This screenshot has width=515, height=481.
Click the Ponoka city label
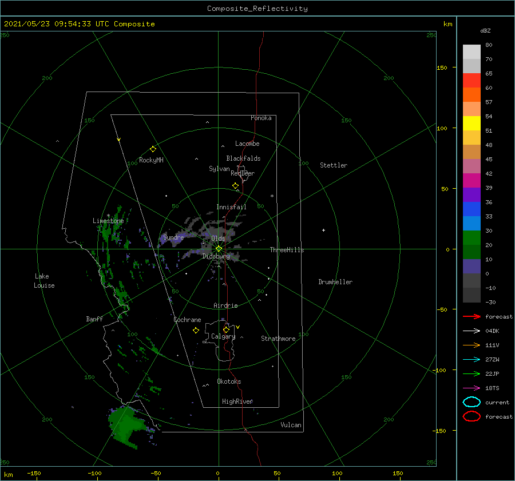pos(261,118)
